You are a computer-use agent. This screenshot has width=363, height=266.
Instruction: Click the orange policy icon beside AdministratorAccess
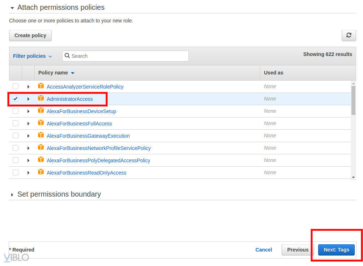click(x=41, y=99)
